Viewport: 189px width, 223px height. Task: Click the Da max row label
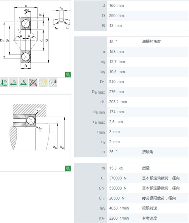pos(98,92)
